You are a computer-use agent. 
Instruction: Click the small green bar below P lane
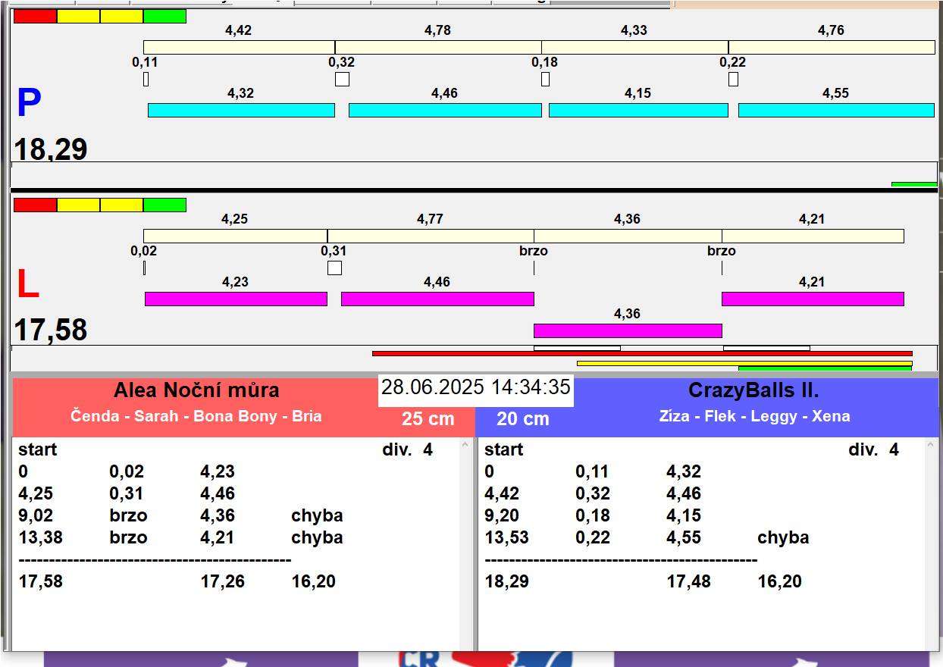[x=914, y=184]
